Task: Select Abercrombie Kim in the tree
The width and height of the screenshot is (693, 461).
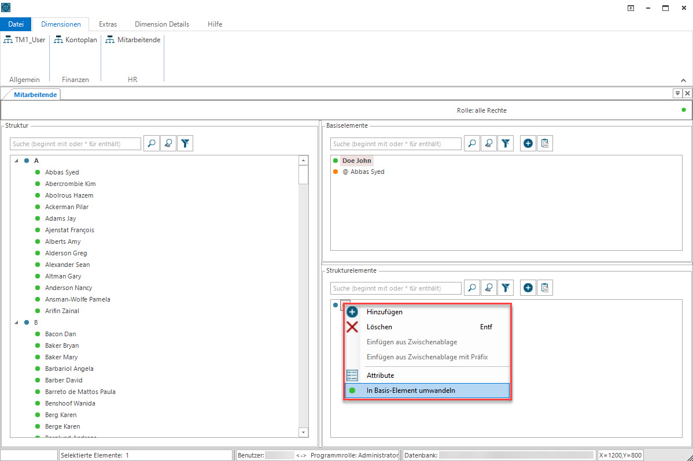Action: 70,184
